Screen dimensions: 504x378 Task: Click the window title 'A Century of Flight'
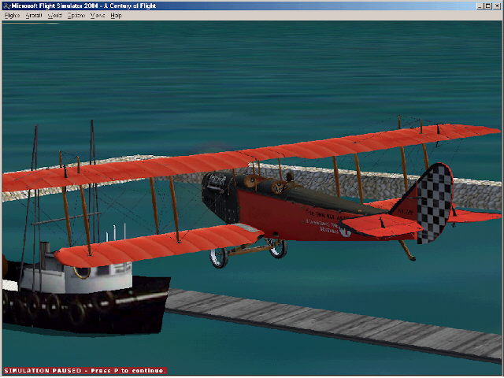click(130, 6)
